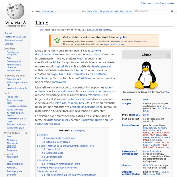Click GNU GPL licence link

point(148,165)
